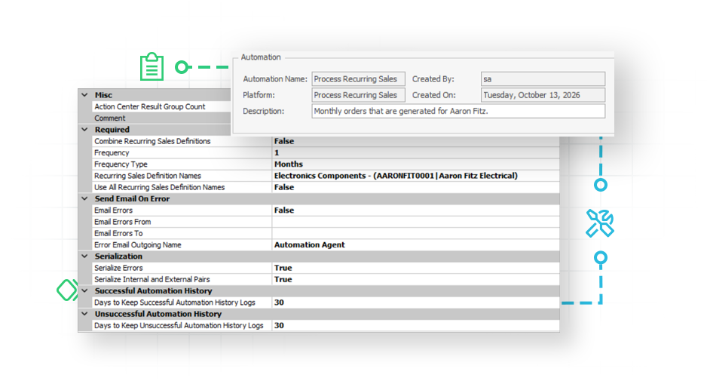
Task: Click the Created On date field
Action: 543,95
